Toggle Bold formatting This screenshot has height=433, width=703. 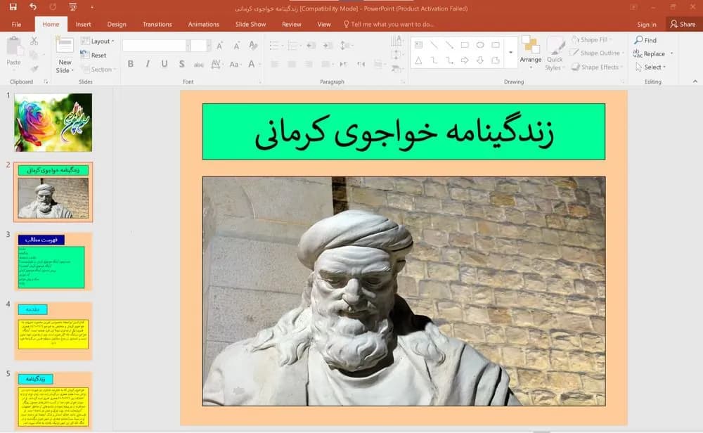(130, 64)
